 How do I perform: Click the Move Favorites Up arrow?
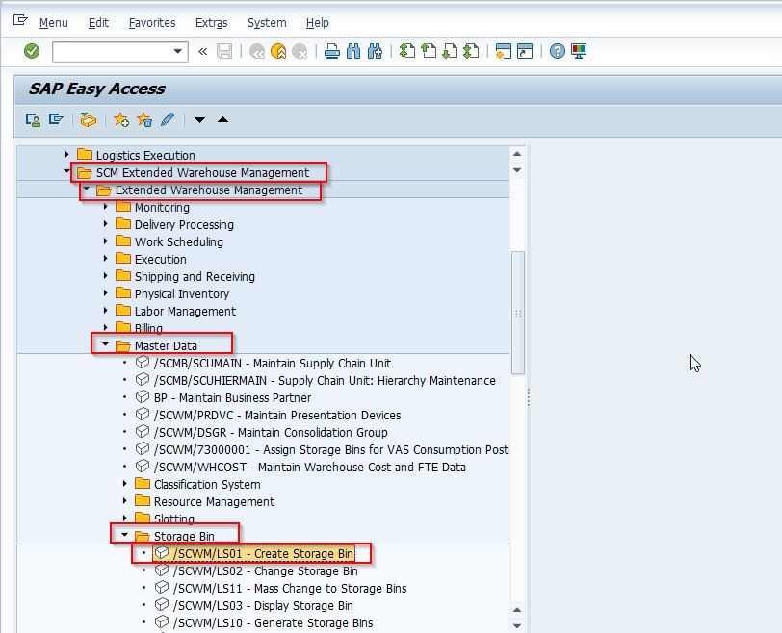tap(222, 119)
